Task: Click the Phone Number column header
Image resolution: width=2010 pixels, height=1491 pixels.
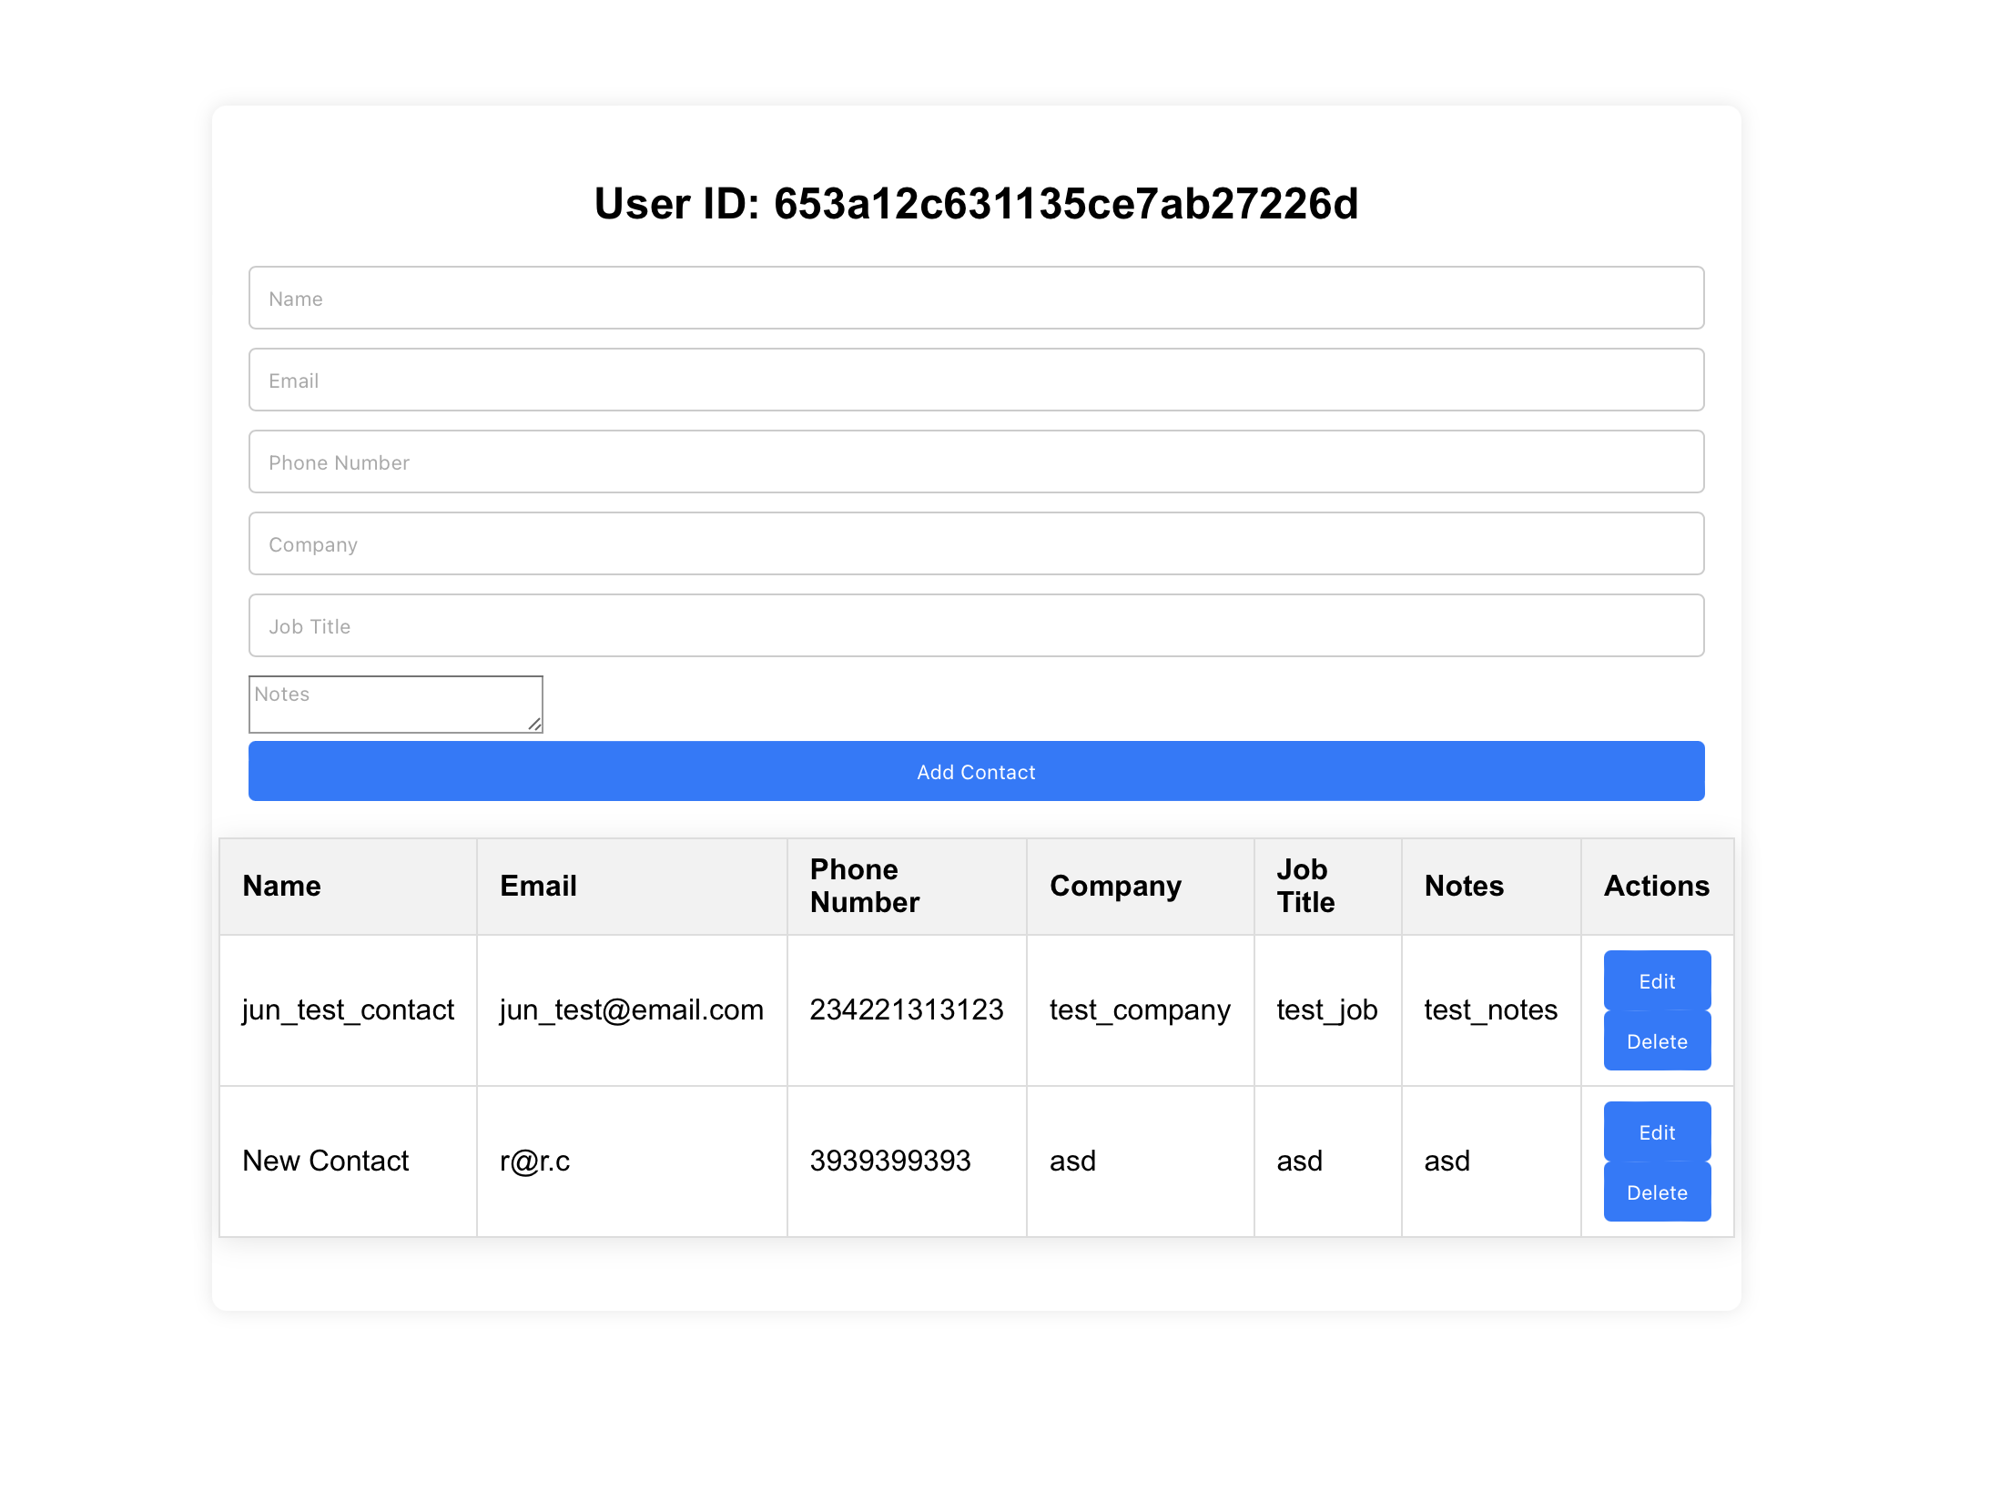Action: (907, 886)
